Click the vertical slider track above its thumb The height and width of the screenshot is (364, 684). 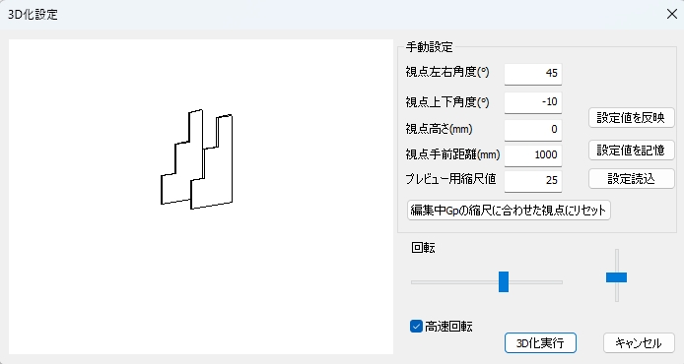point(617,261)
